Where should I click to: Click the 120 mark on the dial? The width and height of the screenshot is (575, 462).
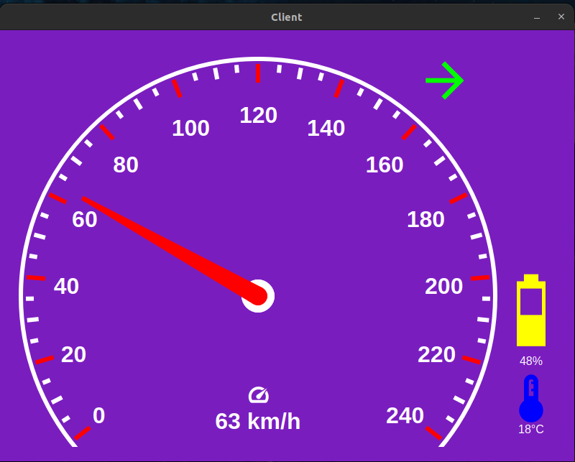258,115
